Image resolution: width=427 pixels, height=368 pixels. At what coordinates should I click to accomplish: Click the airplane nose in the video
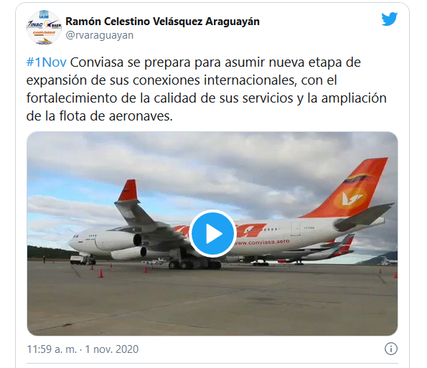point(75,241)
